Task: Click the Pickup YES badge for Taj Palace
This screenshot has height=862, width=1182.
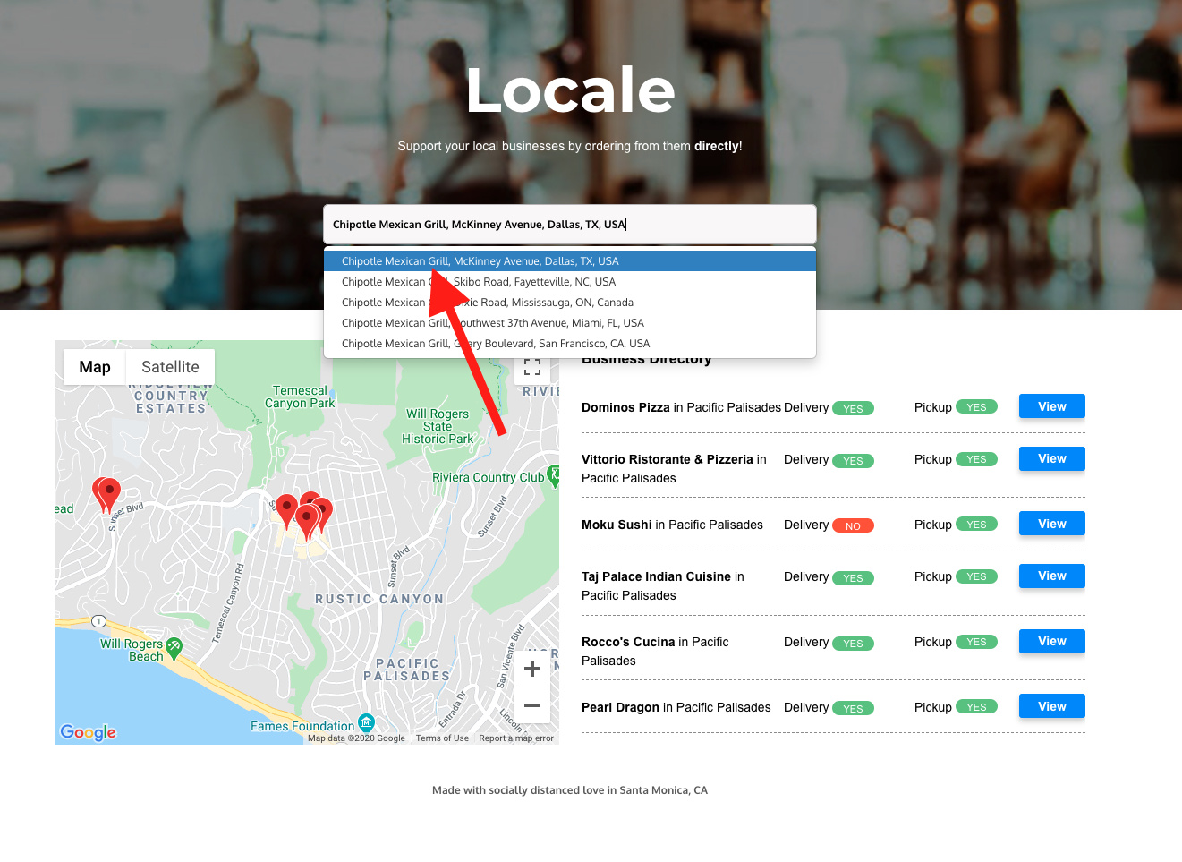Action: [x=976, y=576]
